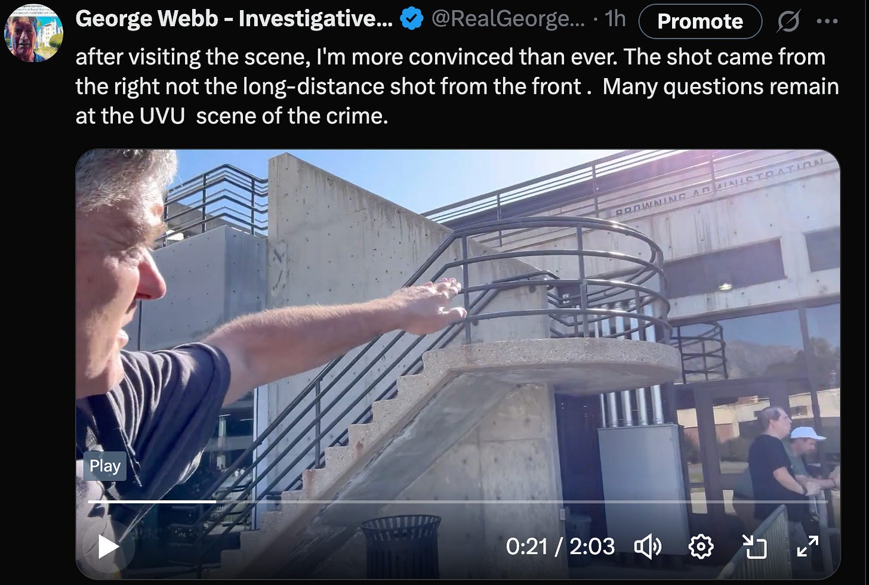Viewport: 869px width, 585px height.
Task: Click the video frame showing the staircase
Action: click(x=458, y=364)
